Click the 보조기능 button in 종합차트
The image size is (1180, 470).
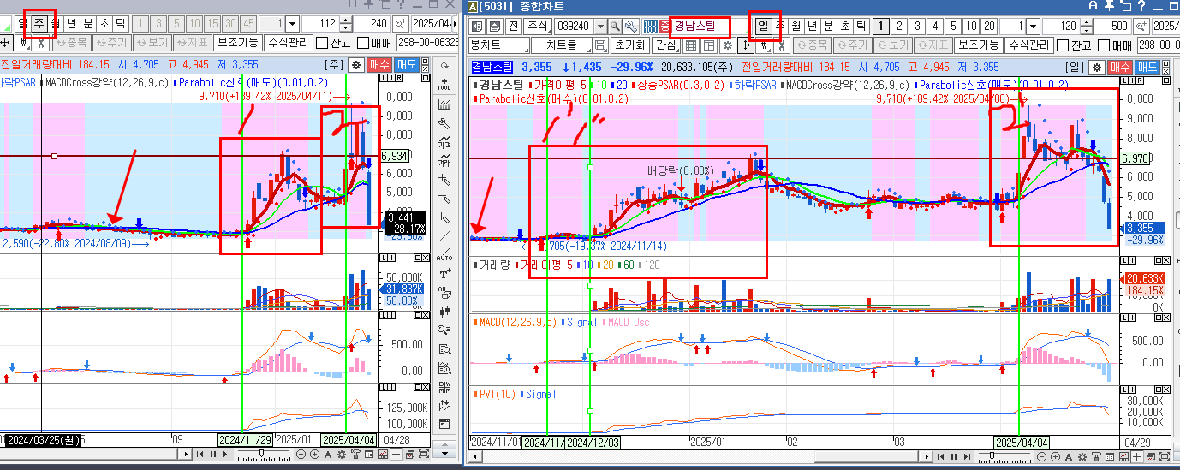pos(978,45)
